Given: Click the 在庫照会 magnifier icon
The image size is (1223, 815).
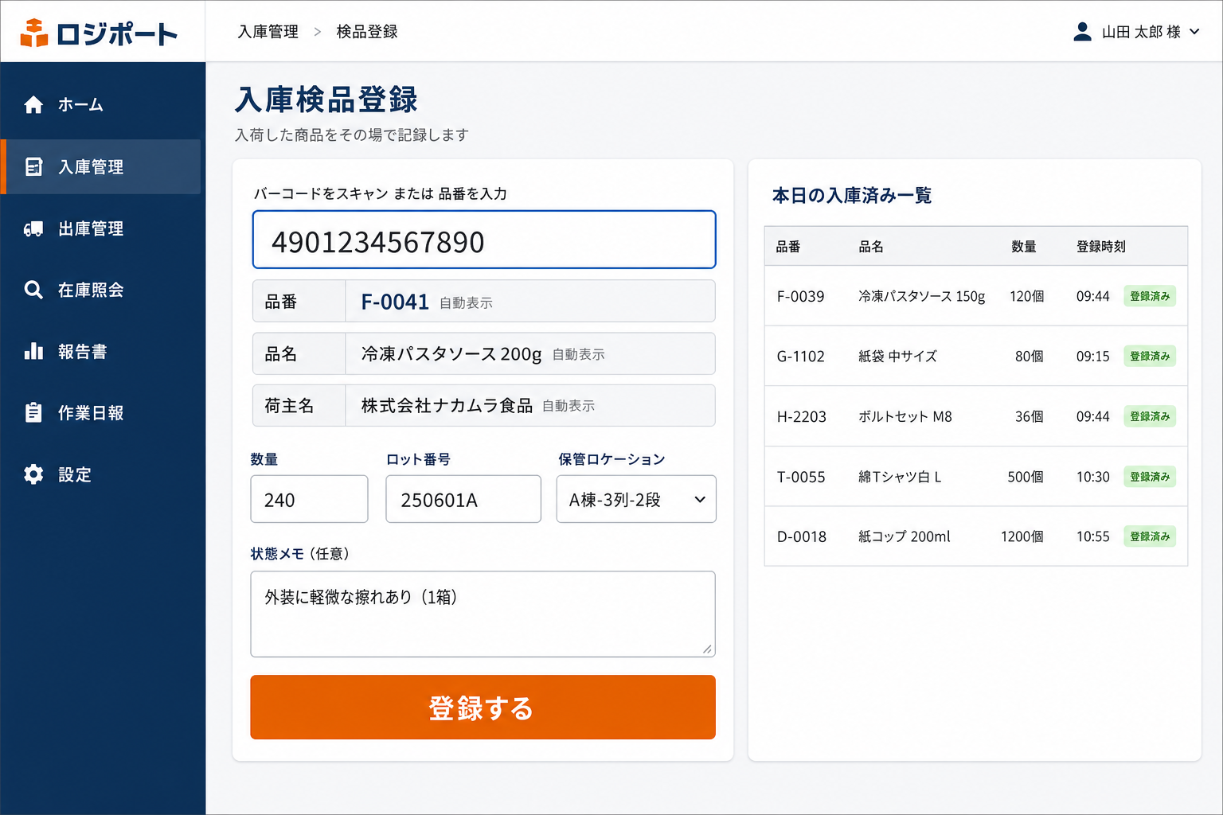Looking at the screenshot, I should 33,290.
